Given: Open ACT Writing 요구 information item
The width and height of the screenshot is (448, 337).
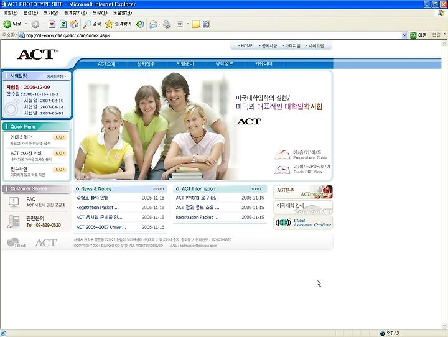Looking at the screenshot, I should pyautogui.click(x=197, y=198).
